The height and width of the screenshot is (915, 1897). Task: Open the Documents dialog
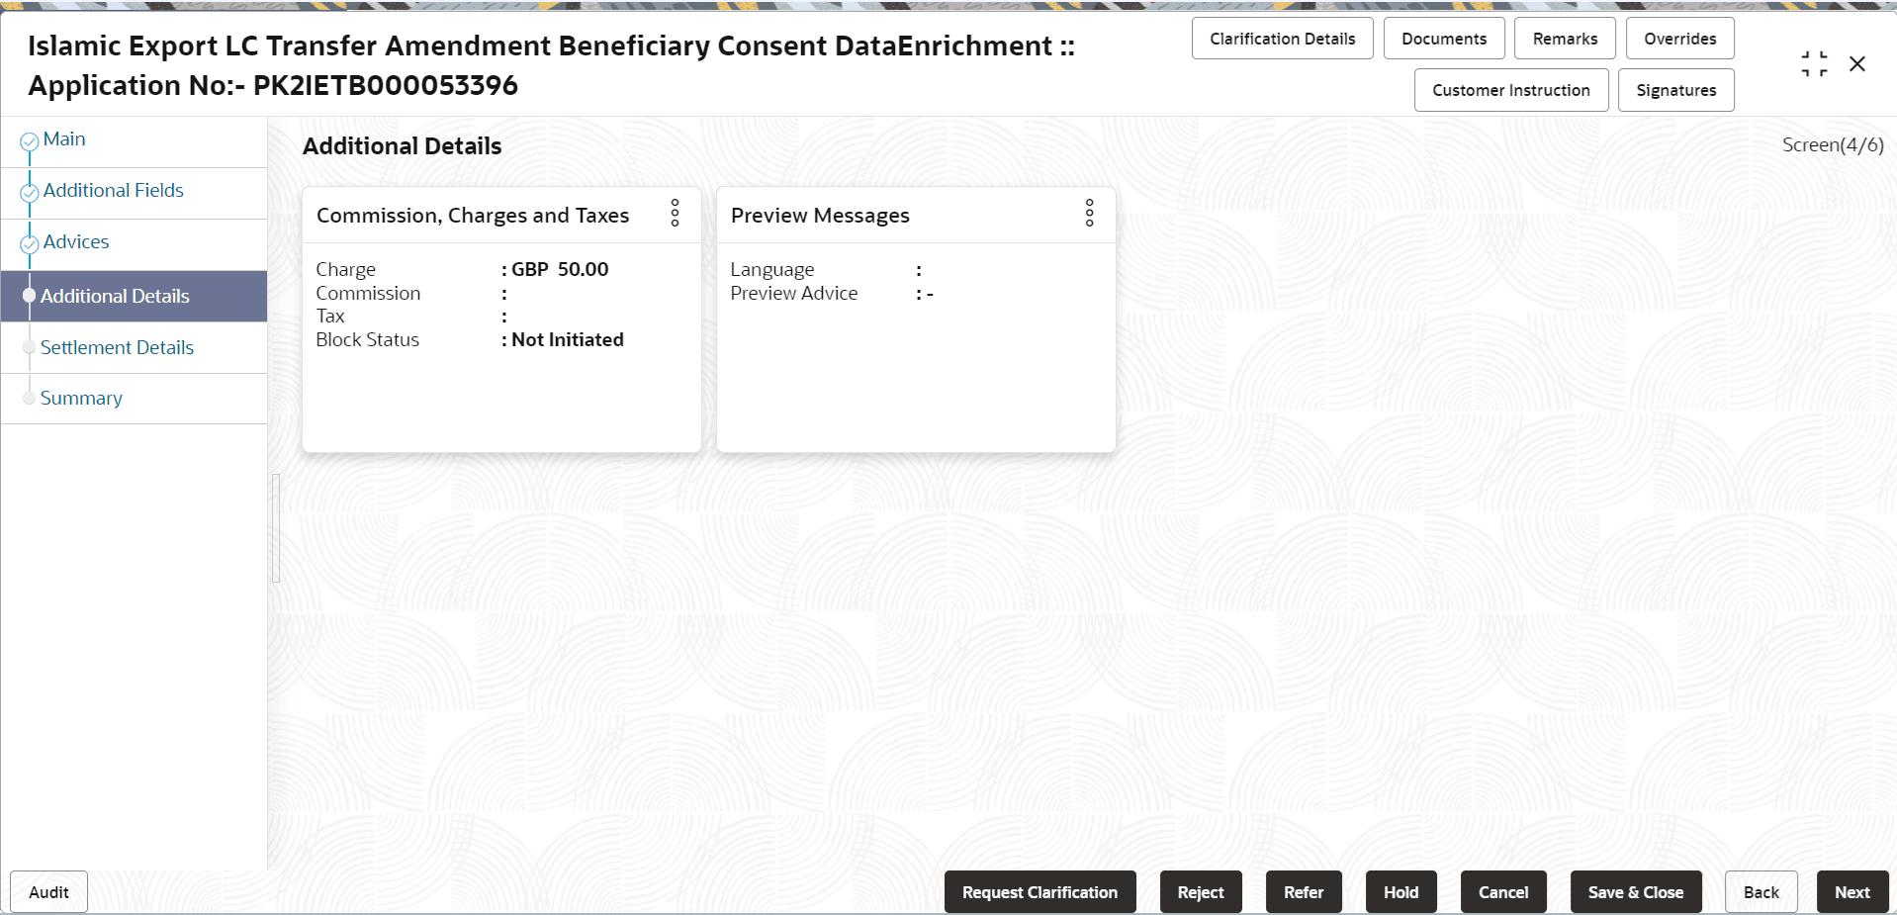1443,38
